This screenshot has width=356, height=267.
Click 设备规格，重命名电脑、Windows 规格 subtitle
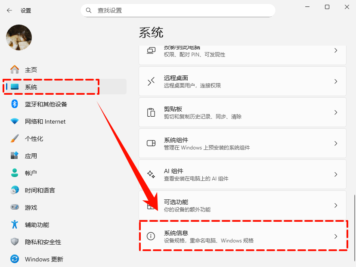point(209,241)
